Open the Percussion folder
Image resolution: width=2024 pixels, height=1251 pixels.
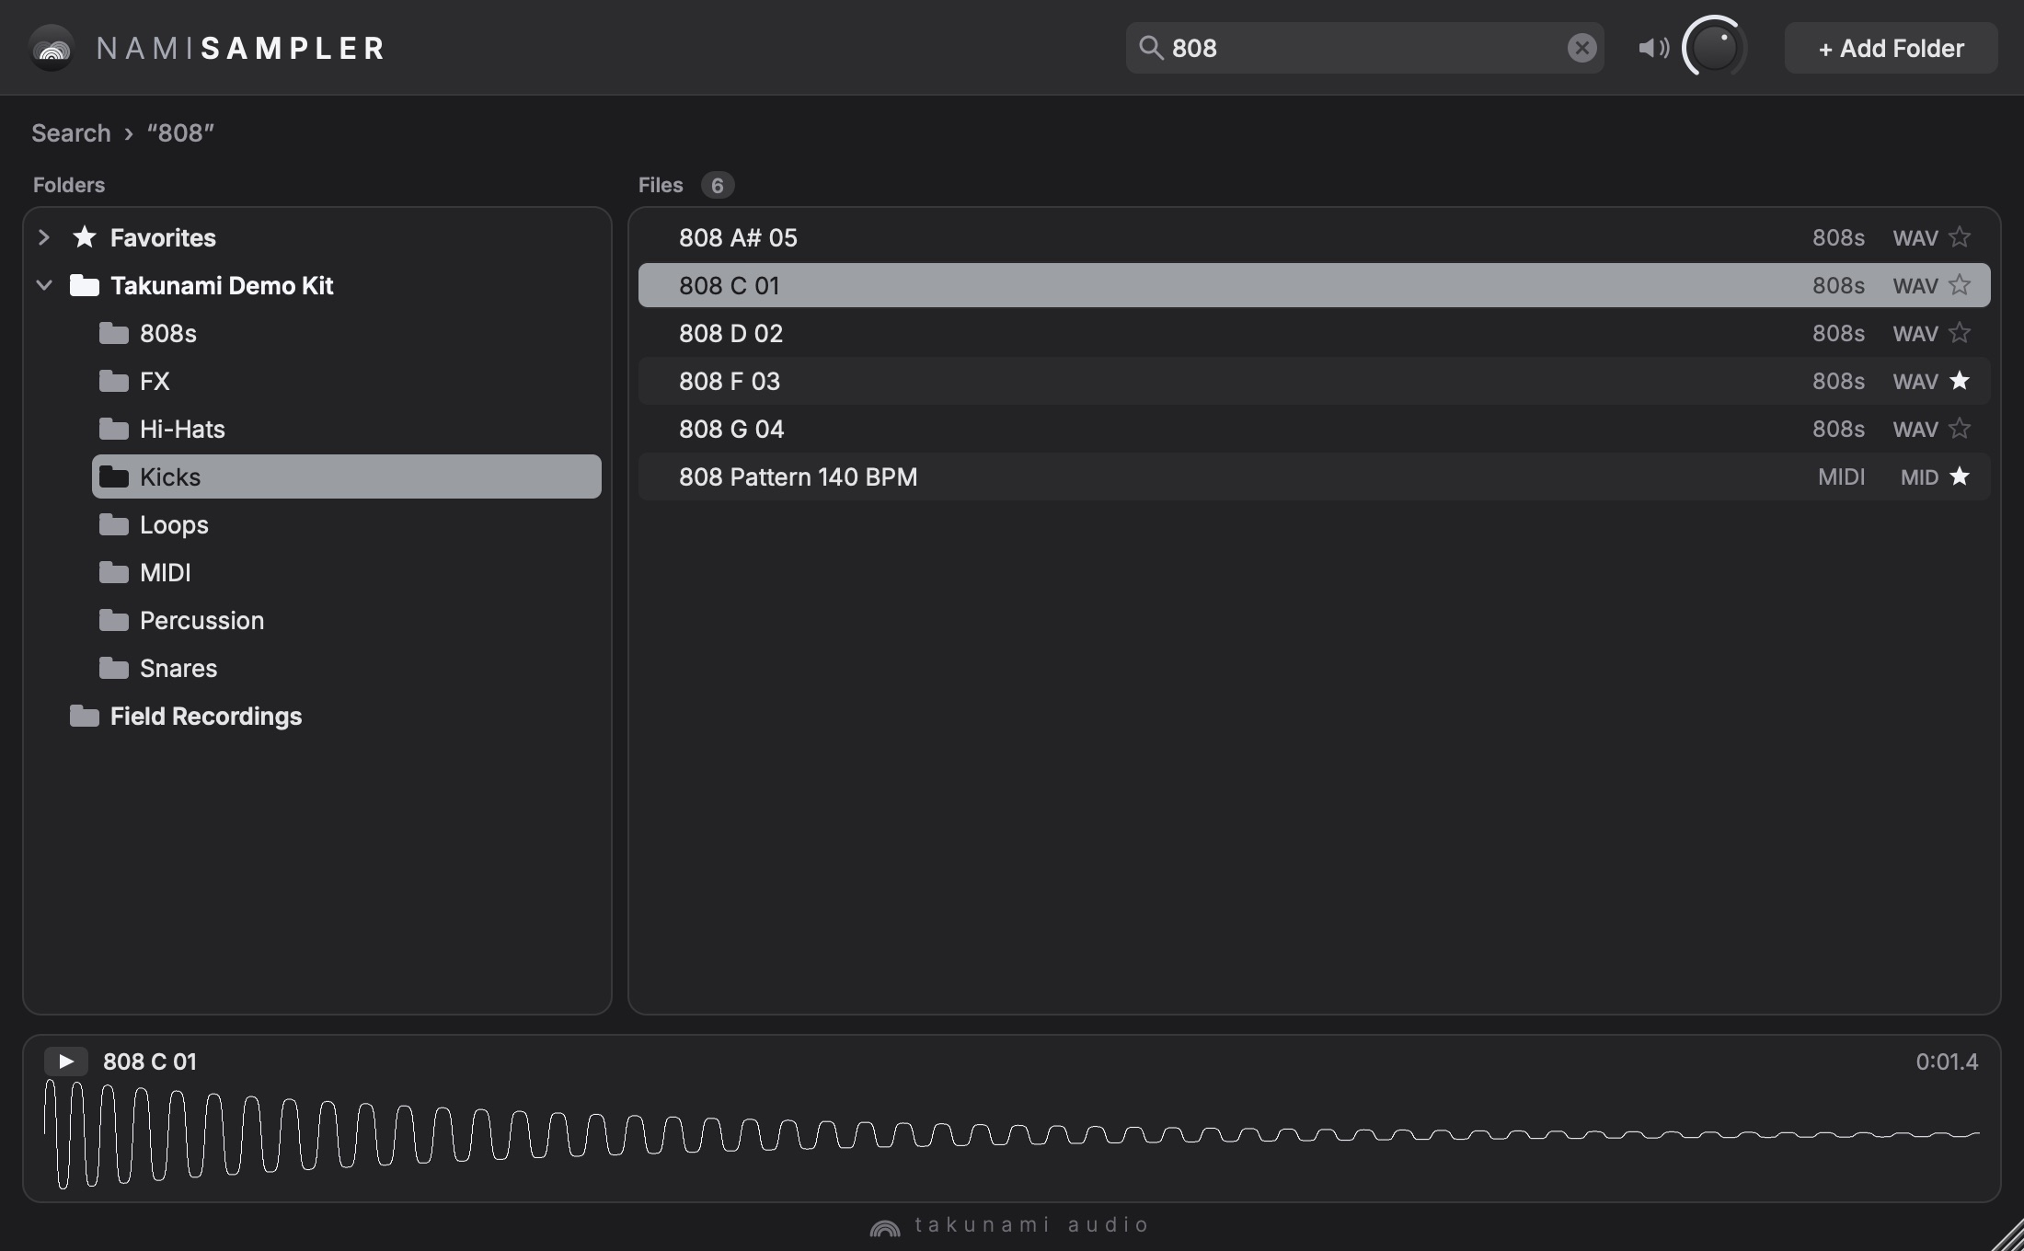coord(347,620)
